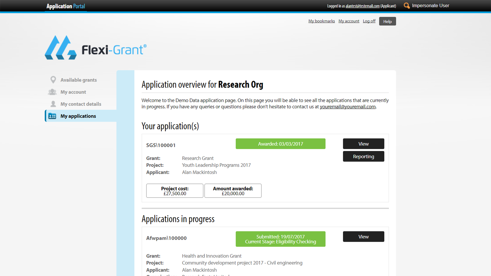Select the My applications sidebar entry
Image resolution: width=491 pixels, height=276 pixels.
(x=78, y=116)
